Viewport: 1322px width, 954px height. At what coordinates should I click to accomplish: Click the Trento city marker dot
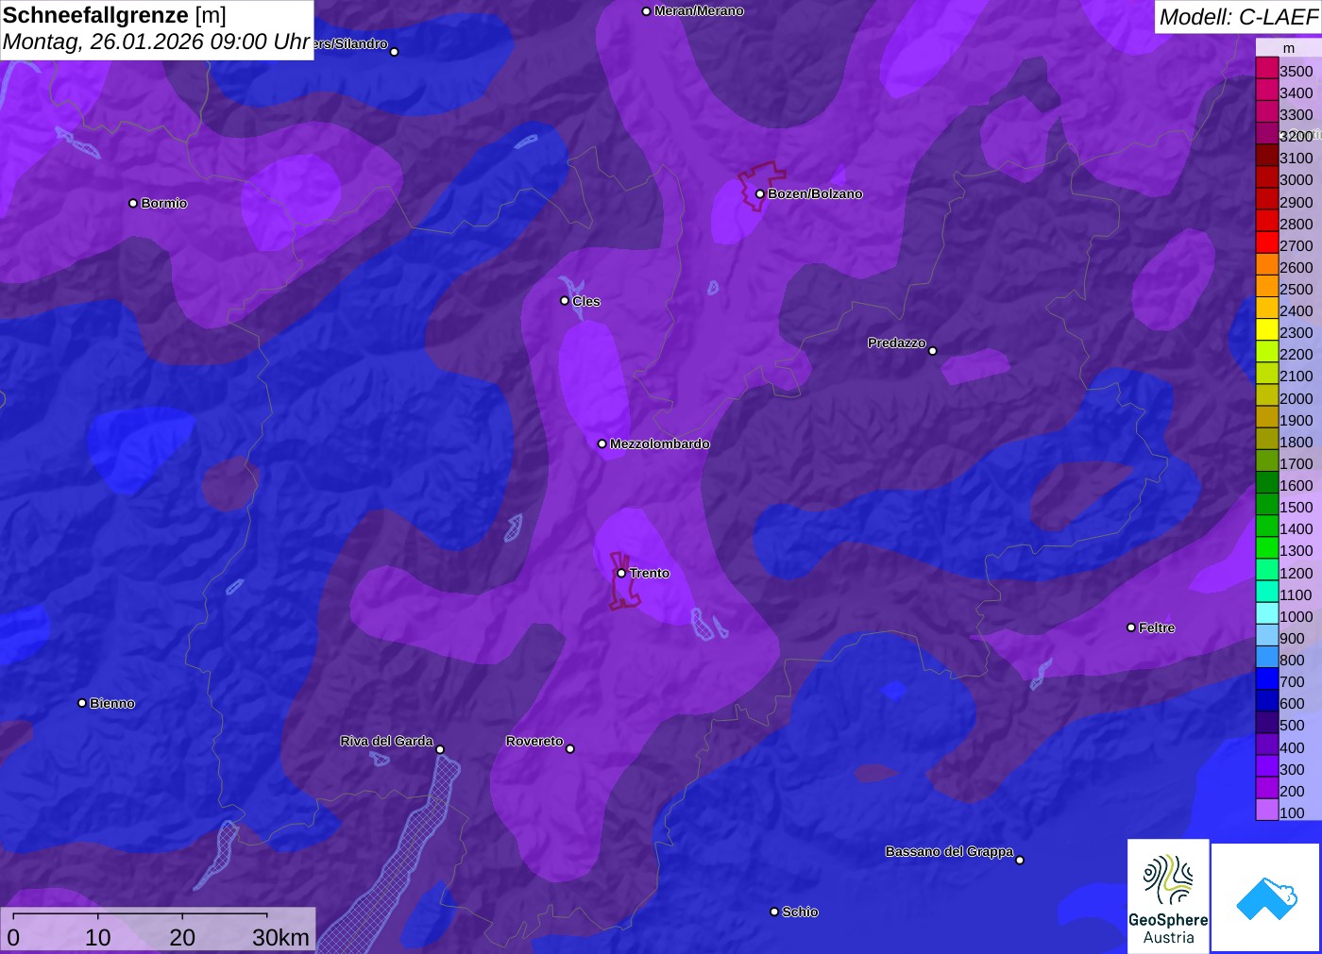[x=621, y=573]
